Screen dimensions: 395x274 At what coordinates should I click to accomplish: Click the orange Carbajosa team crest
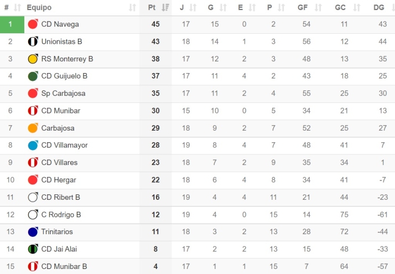click(33, 128)
